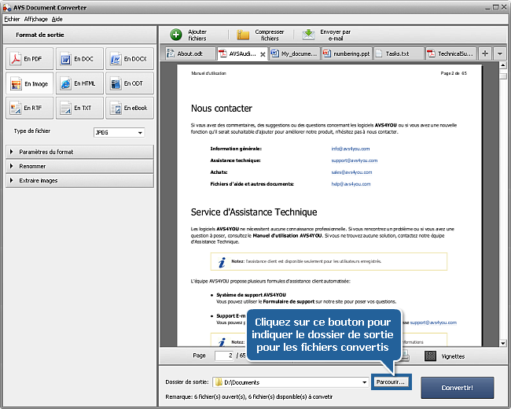
Task: Open the Affichage menu
Action: 36,19
